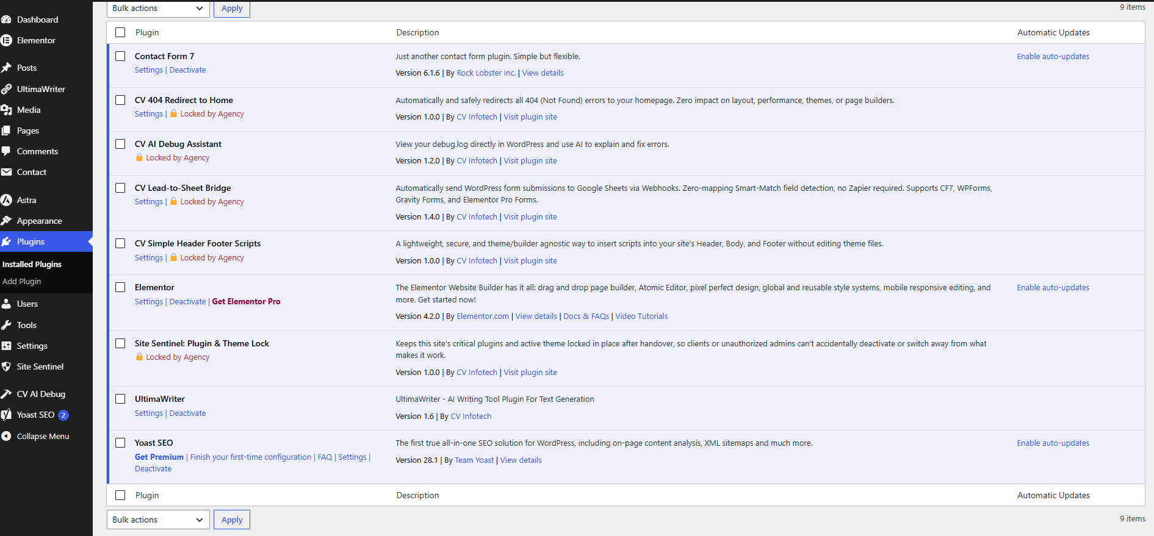Screen dimensions: 1154x536
Task: Enable auto-updates for Elementor
Action: pyautogui.click(x=1053, y=288)
